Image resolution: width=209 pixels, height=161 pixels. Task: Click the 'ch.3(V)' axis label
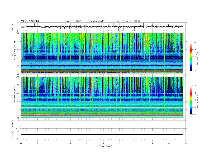pos(13,124)
